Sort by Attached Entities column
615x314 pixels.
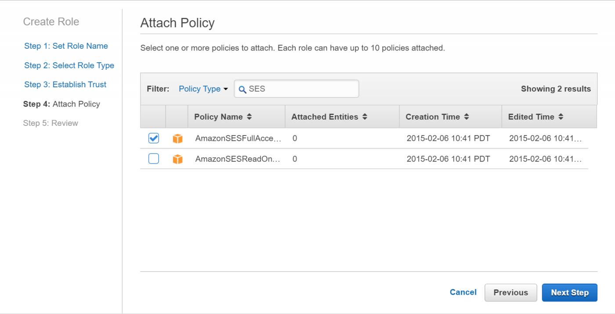(x=329, y=117)
